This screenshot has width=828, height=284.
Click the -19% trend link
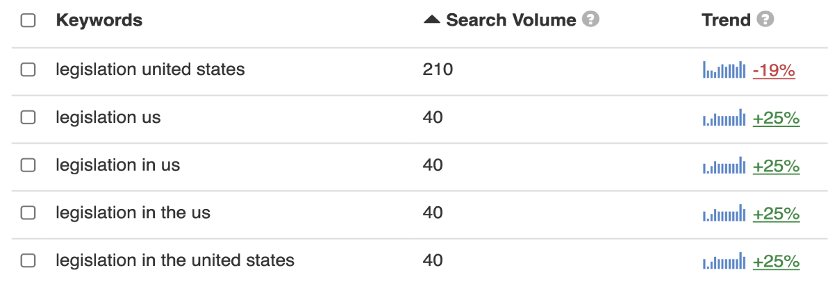click(774, 70)
